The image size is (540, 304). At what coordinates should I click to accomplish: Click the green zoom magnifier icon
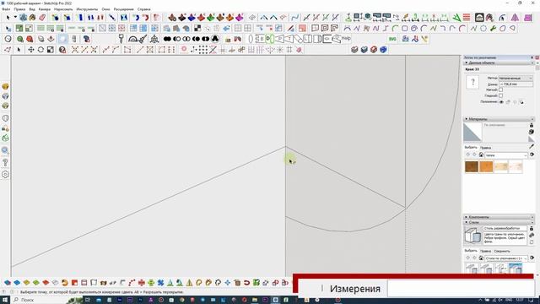point(20,40)
